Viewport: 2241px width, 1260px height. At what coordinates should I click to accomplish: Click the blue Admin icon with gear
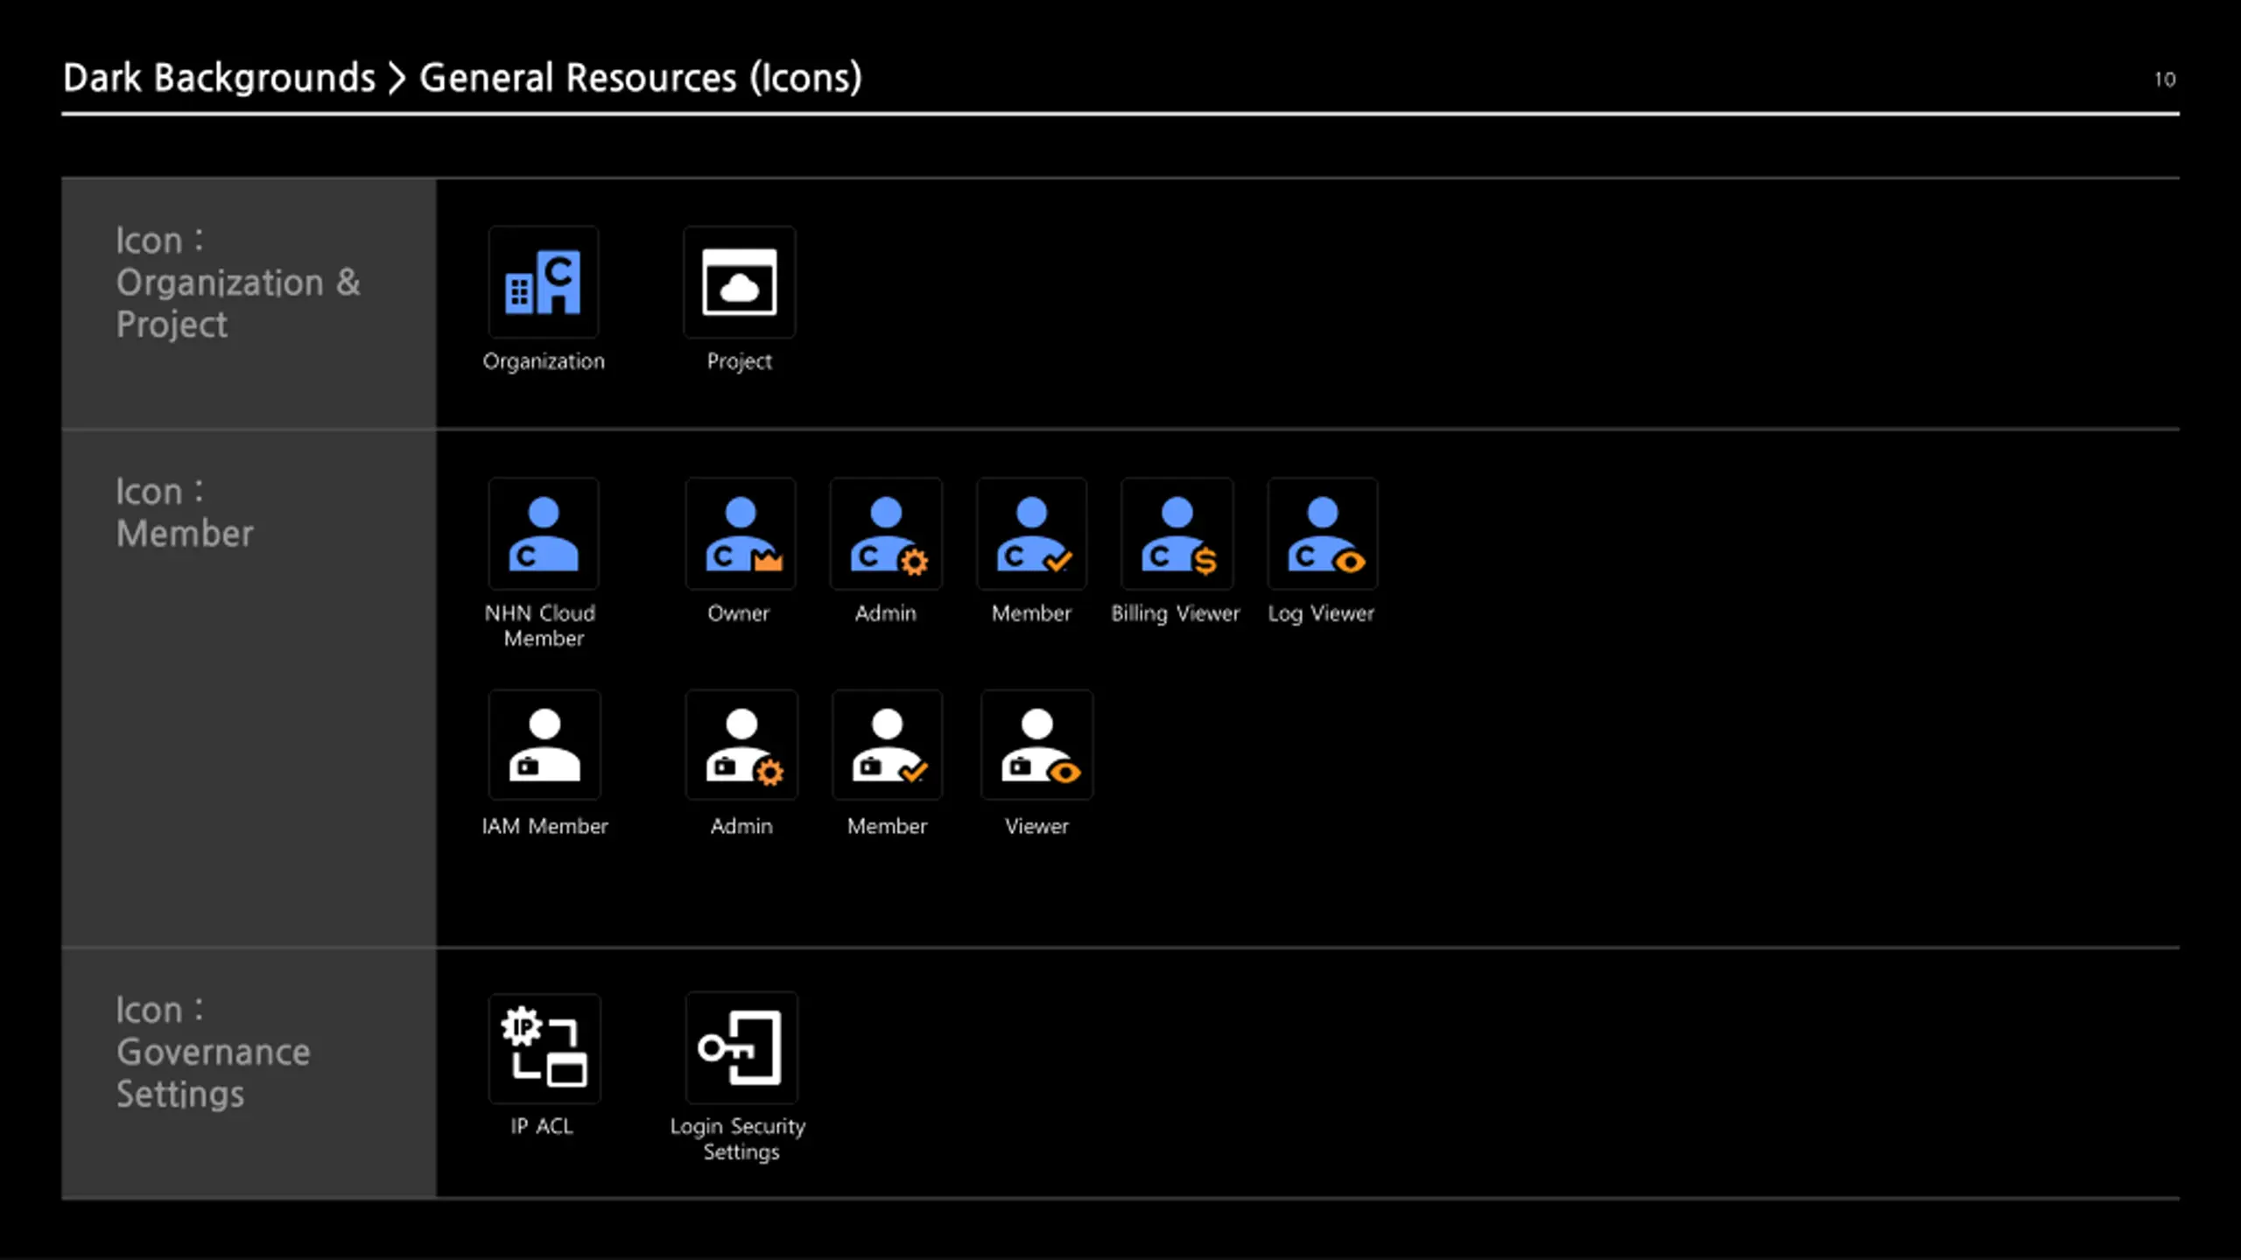click(x=887, y=534)
